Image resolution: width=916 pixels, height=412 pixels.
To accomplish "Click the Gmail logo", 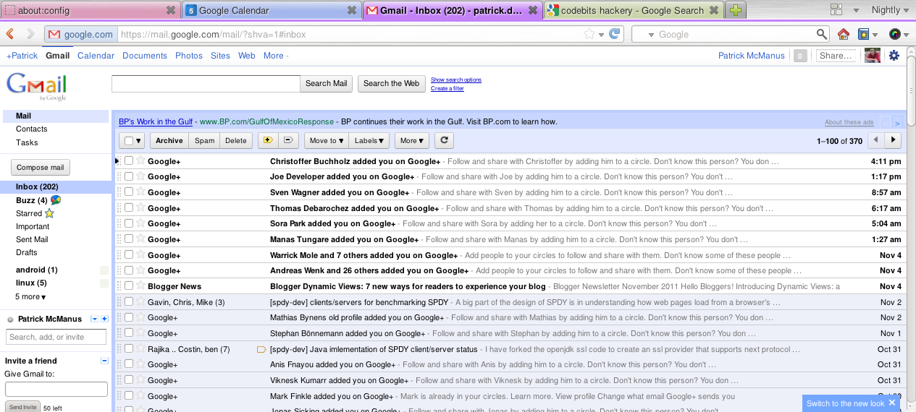I will click(36, 86).
